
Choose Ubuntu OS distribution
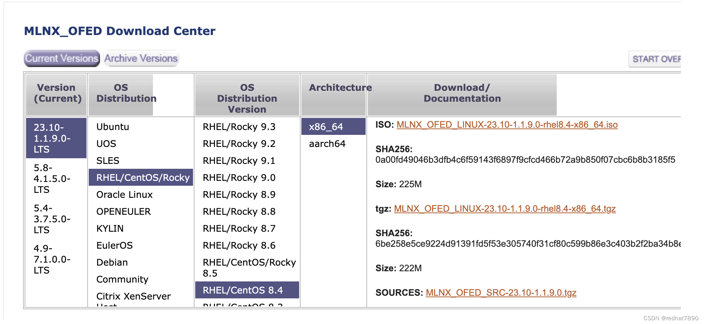point(141,127)
